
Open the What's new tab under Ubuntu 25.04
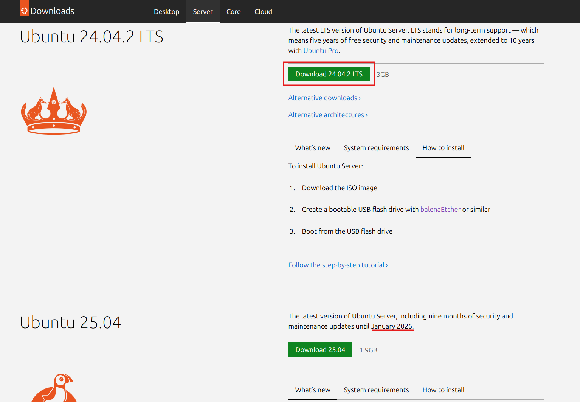click(312, 390)
